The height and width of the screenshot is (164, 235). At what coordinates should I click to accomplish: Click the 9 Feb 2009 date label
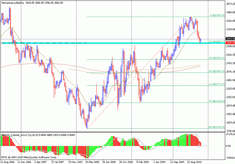tap(143, 162)
